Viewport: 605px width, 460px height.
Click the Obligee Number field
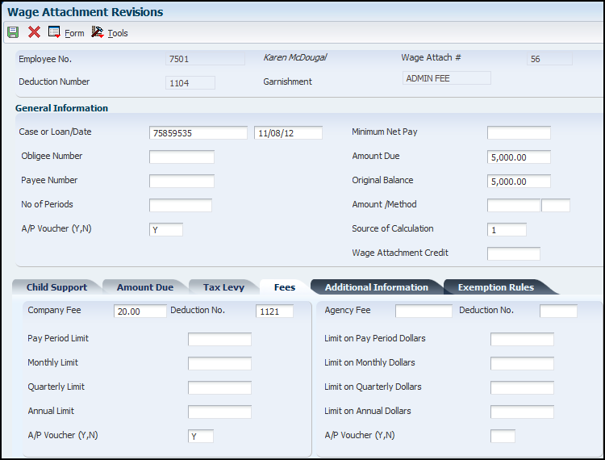pos(181,157)
